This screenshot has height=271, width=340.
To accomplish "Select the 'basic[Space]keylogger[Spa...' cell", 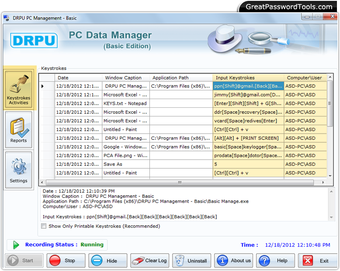I will 248,147.
